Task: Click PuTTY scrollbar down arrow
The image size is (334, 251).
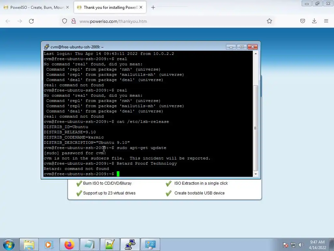Action: pos(256,174)
